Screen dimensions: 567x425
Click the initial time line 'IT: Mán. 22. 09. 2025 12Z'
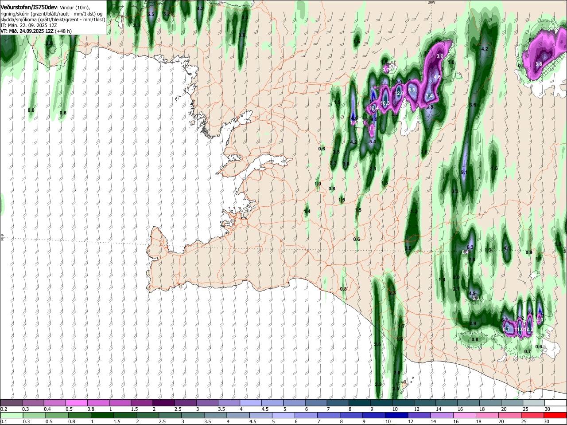[28, 25]
